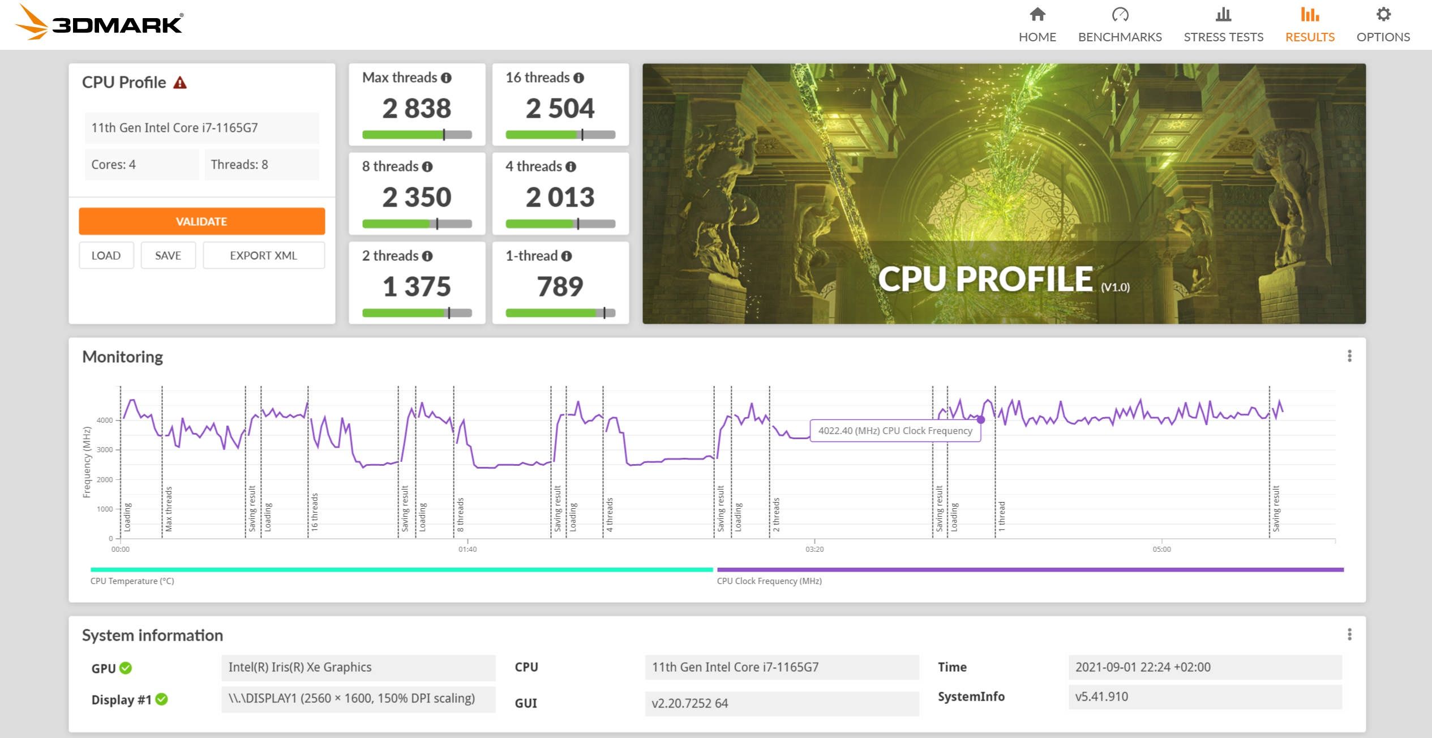Screen dimensions: 1432x738
Task: Open the Options tab
Action: coord(1383,25)
